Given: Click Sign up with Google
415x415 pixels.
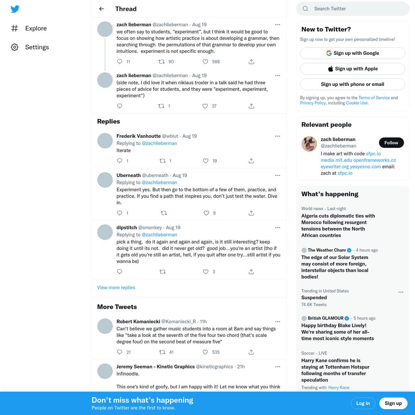Looking at the screenshot, I should 352,53.
